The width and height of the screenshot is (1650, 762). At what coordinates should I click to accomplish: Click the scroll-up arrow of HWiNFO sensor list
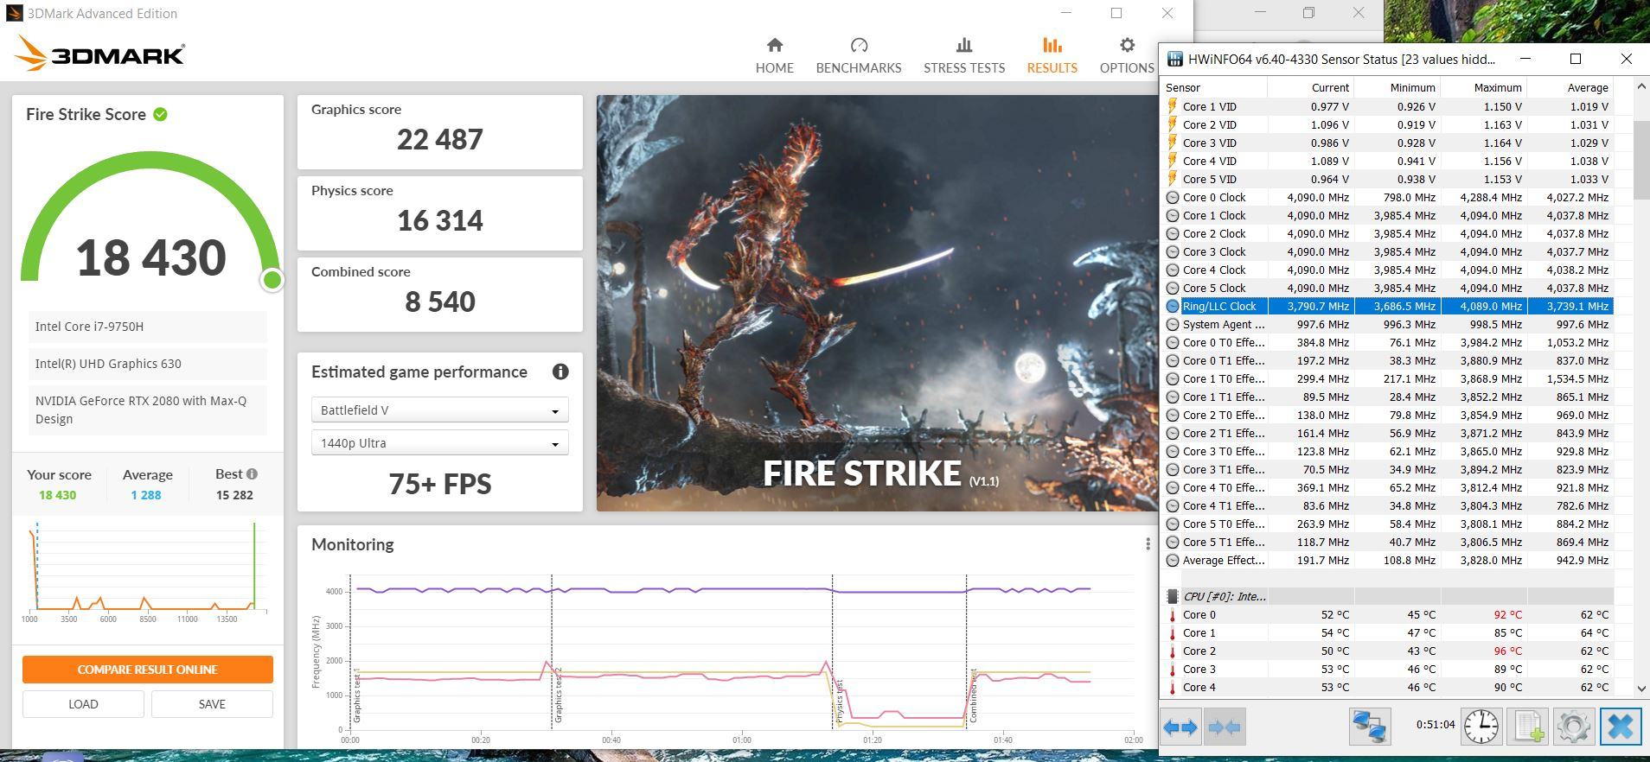[1641, 86]
